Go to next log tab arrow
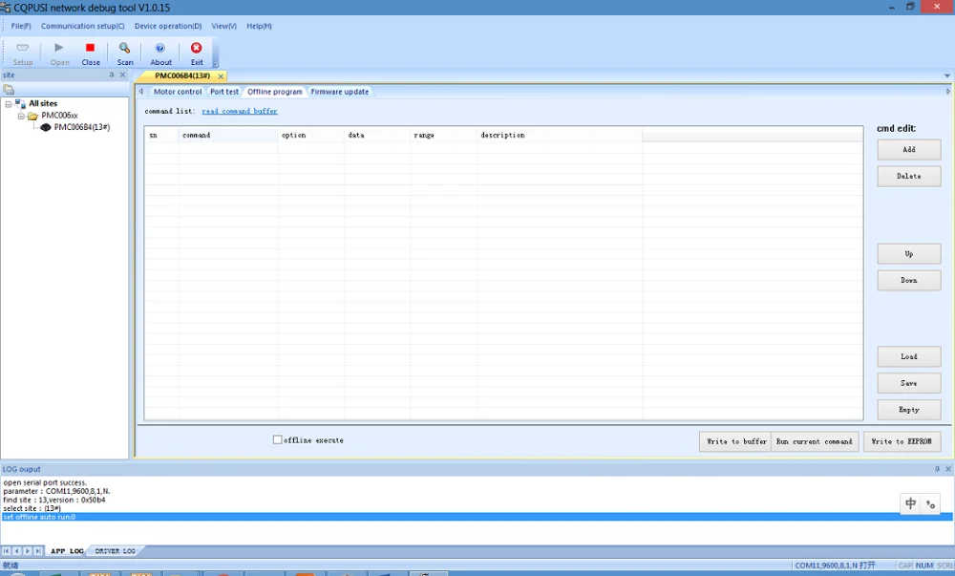 28,551
